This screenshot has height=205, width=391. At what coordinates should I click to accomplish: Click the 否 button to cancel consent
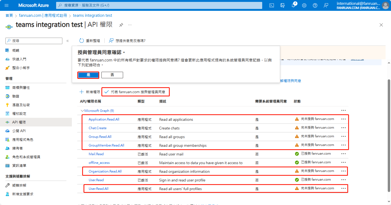112,75
